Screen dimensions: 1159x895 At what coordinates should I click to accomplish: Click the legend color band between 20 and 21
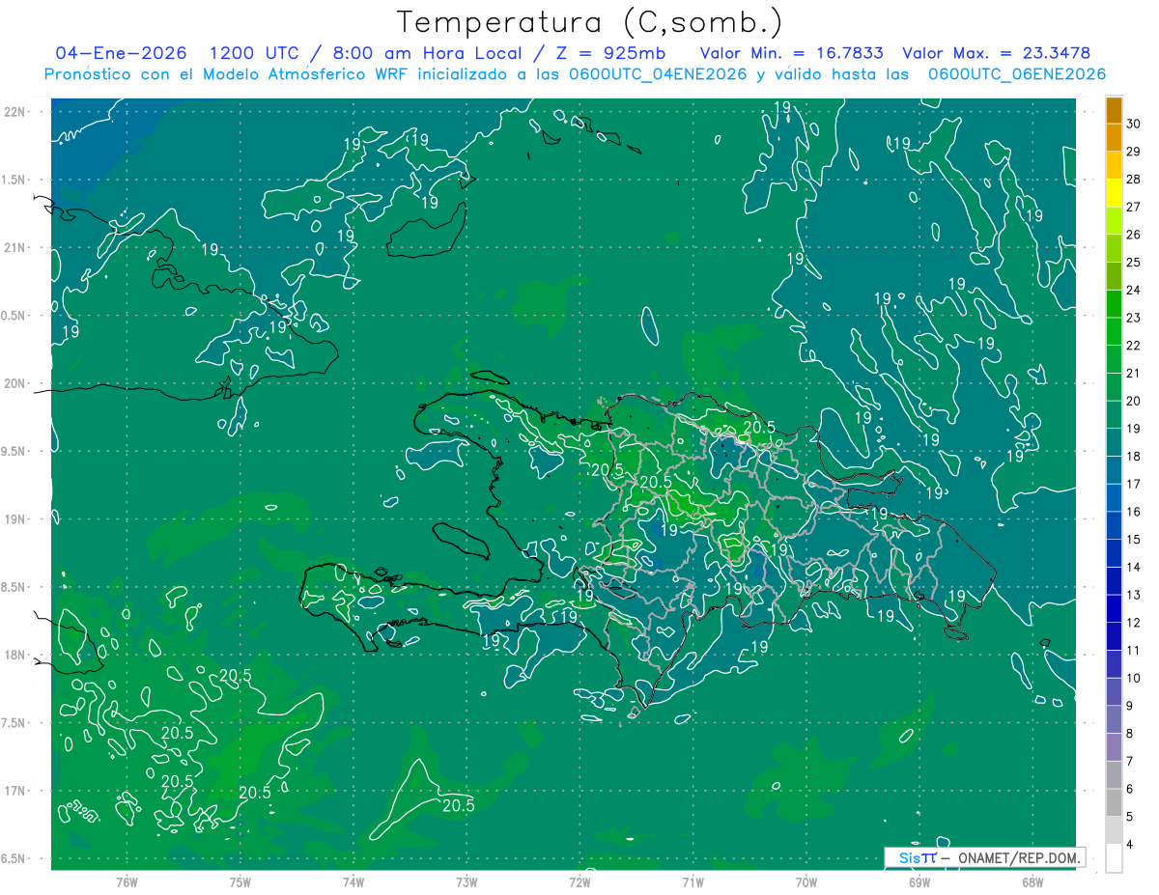(1114, 388)
